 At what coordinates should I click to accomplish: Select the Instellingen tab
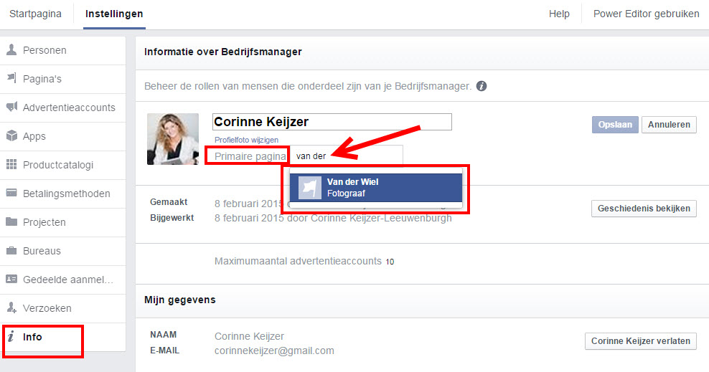point(114,14)
